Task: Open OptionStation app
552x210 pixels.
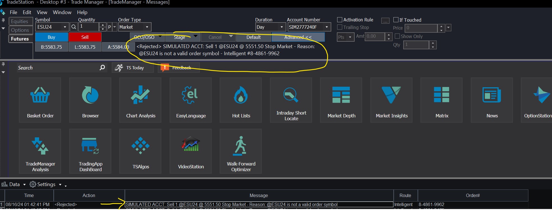Action: 537,100
